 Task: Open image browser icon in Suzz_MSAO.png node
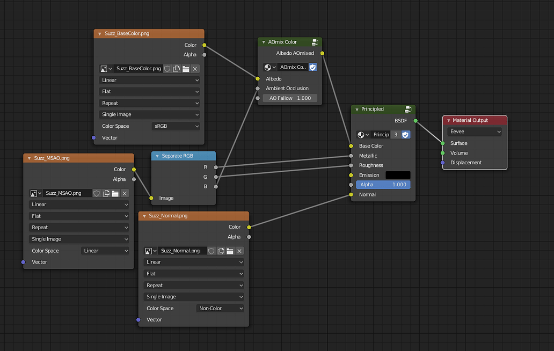tap(35, 193)
